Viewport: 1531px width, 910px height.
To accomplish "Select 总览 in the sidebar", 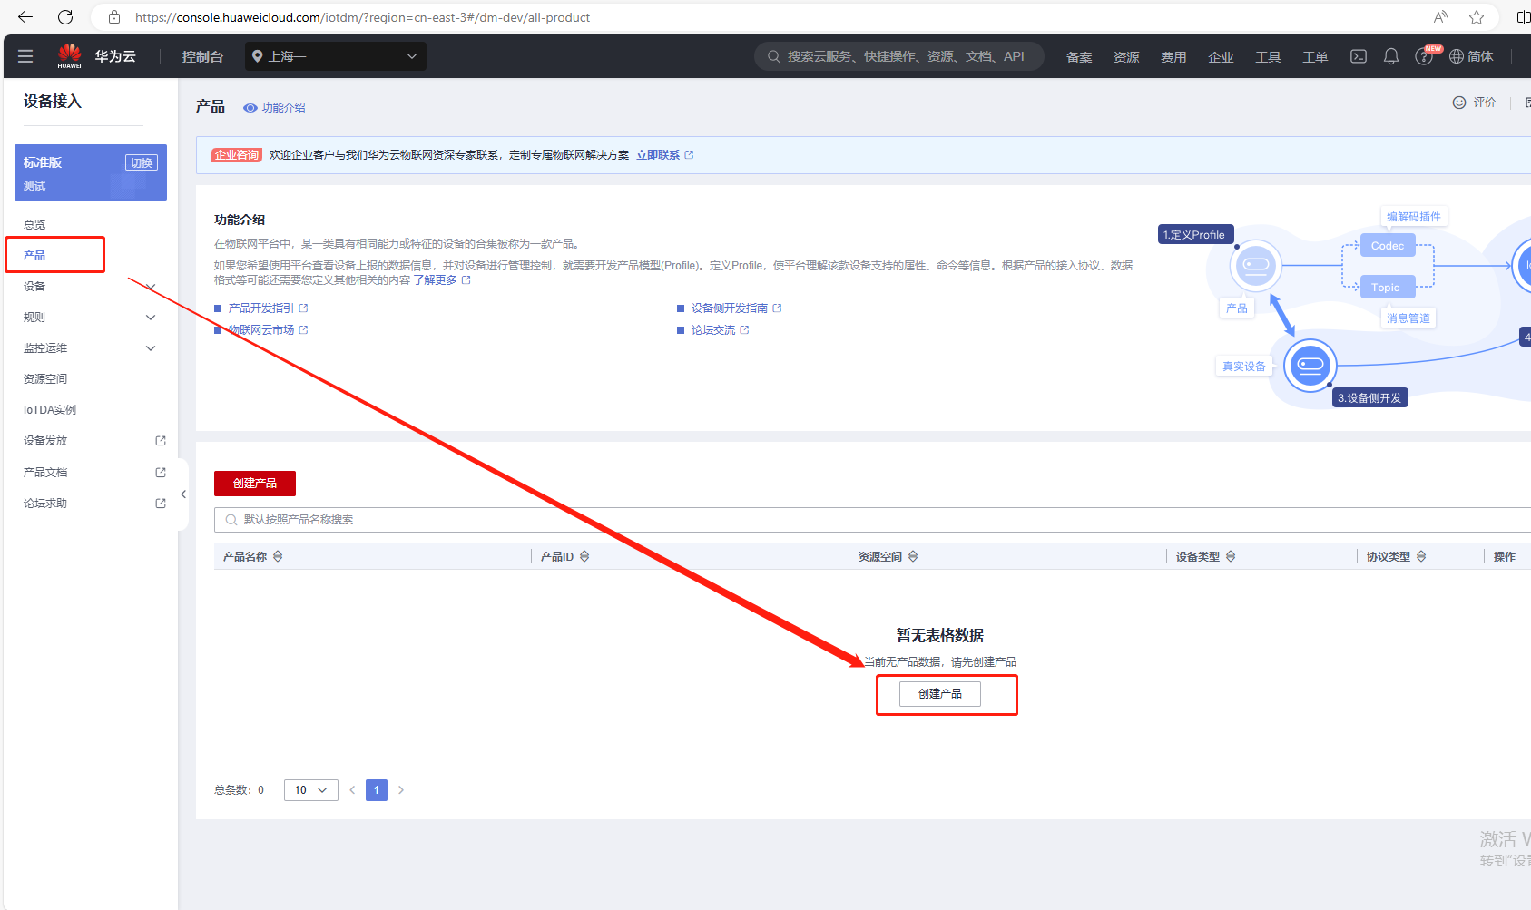I will click(x=34, y=225).
